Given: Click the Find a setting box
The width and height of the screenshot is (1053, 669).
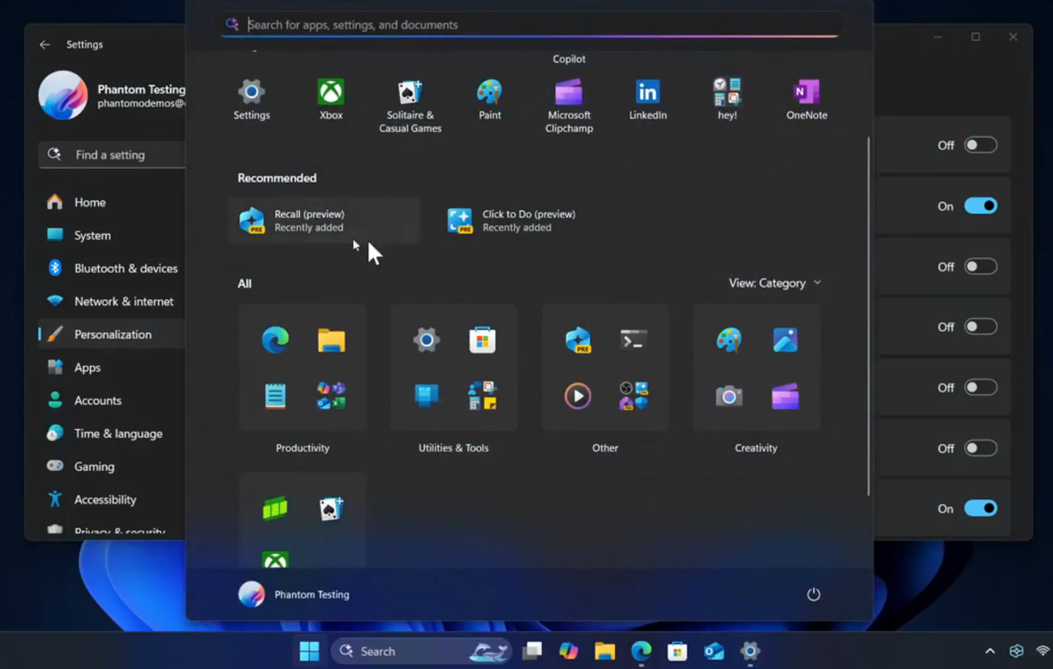Looking at the screenshot, I should 112,154.
